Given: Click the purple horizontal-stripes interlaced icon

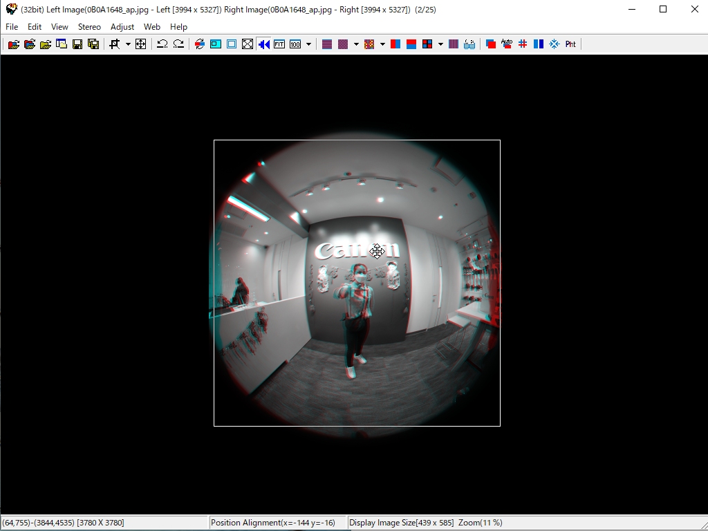Looking at the screenshot, I should point(327,44).
